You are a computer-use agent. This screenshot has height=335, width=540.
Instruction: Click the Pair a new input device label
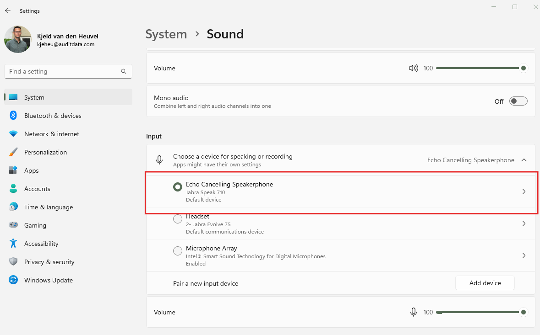tap(206, 283)
